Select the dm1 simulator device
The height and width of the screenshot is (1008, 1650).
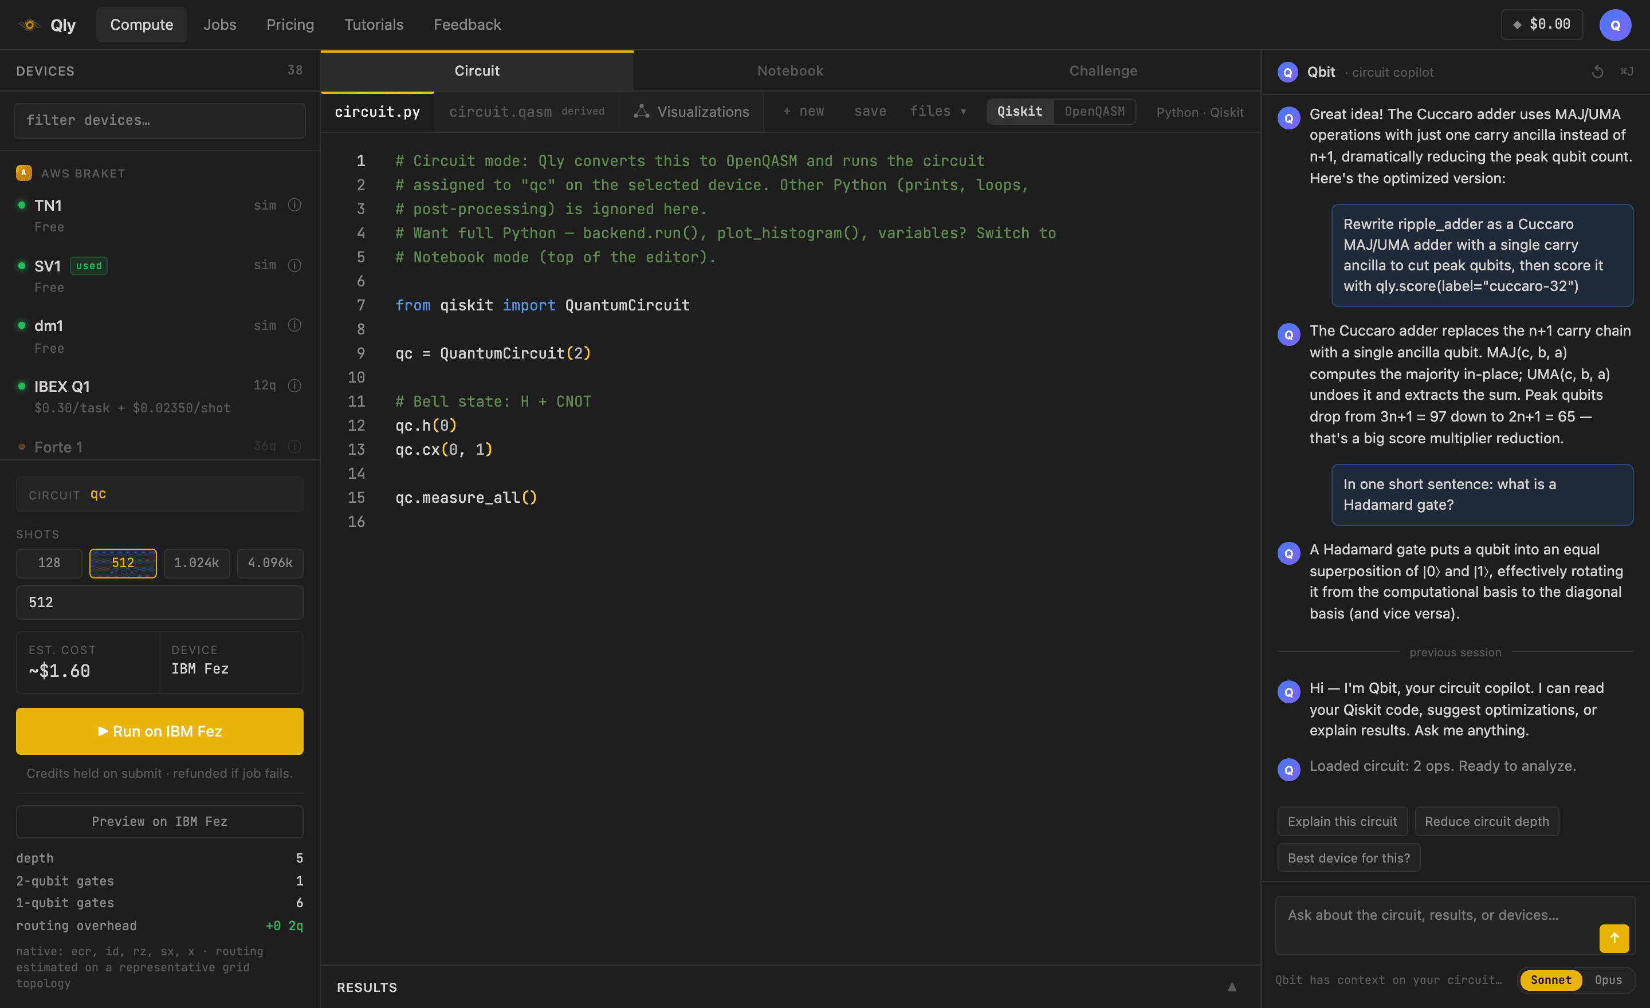click(159, 336)
